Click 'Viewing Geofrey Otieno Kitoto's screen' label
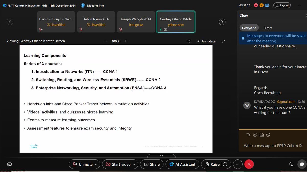Viewport: 307px width, 172px height. (36, 41)
